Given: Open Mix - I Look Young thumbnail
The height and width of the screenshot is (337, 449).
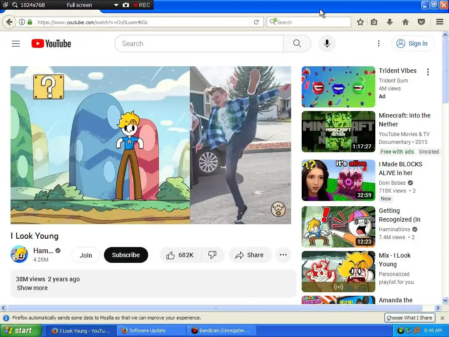Looking at the screenshot, I should pyautogui.click(x=338, y=272).
